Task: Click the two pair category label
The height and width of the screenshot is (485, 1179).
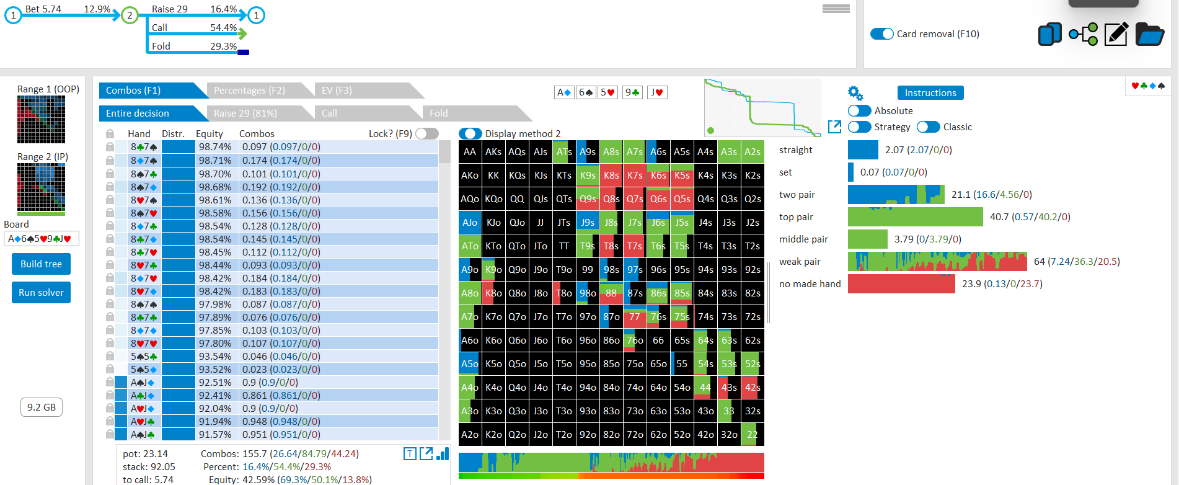Action: pos(797,194)
